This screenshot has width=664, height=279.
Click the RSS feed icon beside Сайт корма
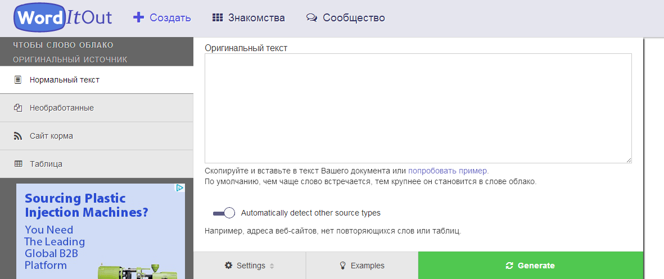pyautogui.click(x=18, y=136)
